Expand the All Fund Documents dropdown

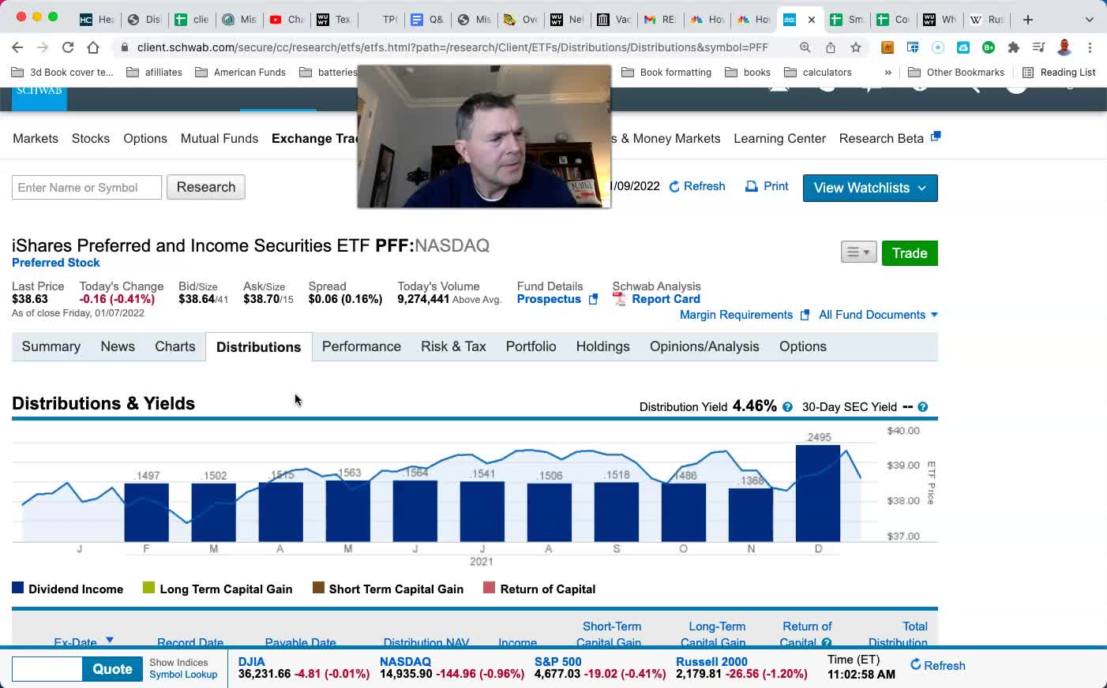(878, 315)
